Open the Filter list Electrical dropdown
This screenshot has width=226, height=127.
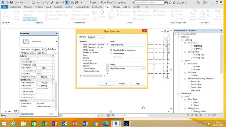coord(95,37)
